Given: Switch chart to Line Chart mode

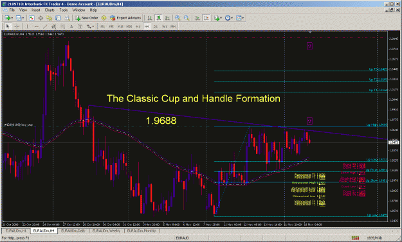Looking at the screenshot, I should click(167, 18).
